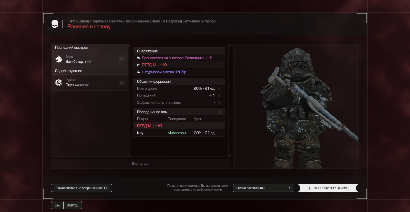Click Последний выстрел section header

point(90,48)
